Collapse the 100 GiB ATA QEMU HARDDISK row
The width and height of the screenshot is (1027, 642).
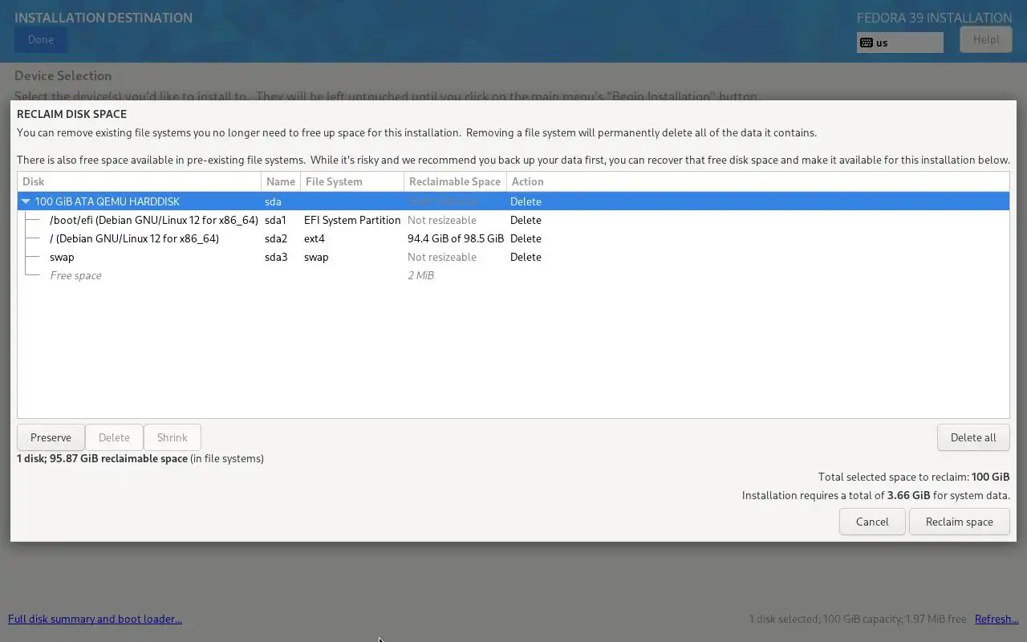(x=26, y=201)
